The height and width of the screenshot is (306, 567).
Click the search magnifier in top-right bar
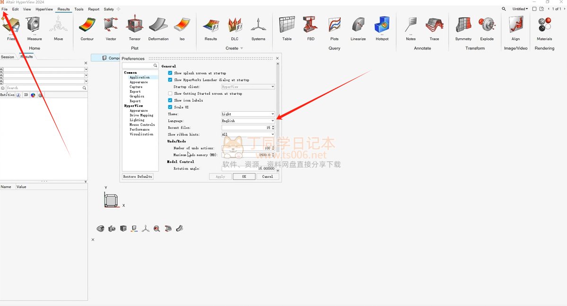(x=504, y=9)
